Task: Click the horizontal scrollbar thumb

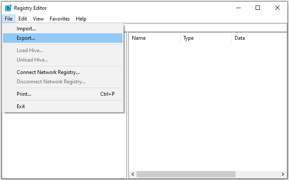Action: coord(186,174)
